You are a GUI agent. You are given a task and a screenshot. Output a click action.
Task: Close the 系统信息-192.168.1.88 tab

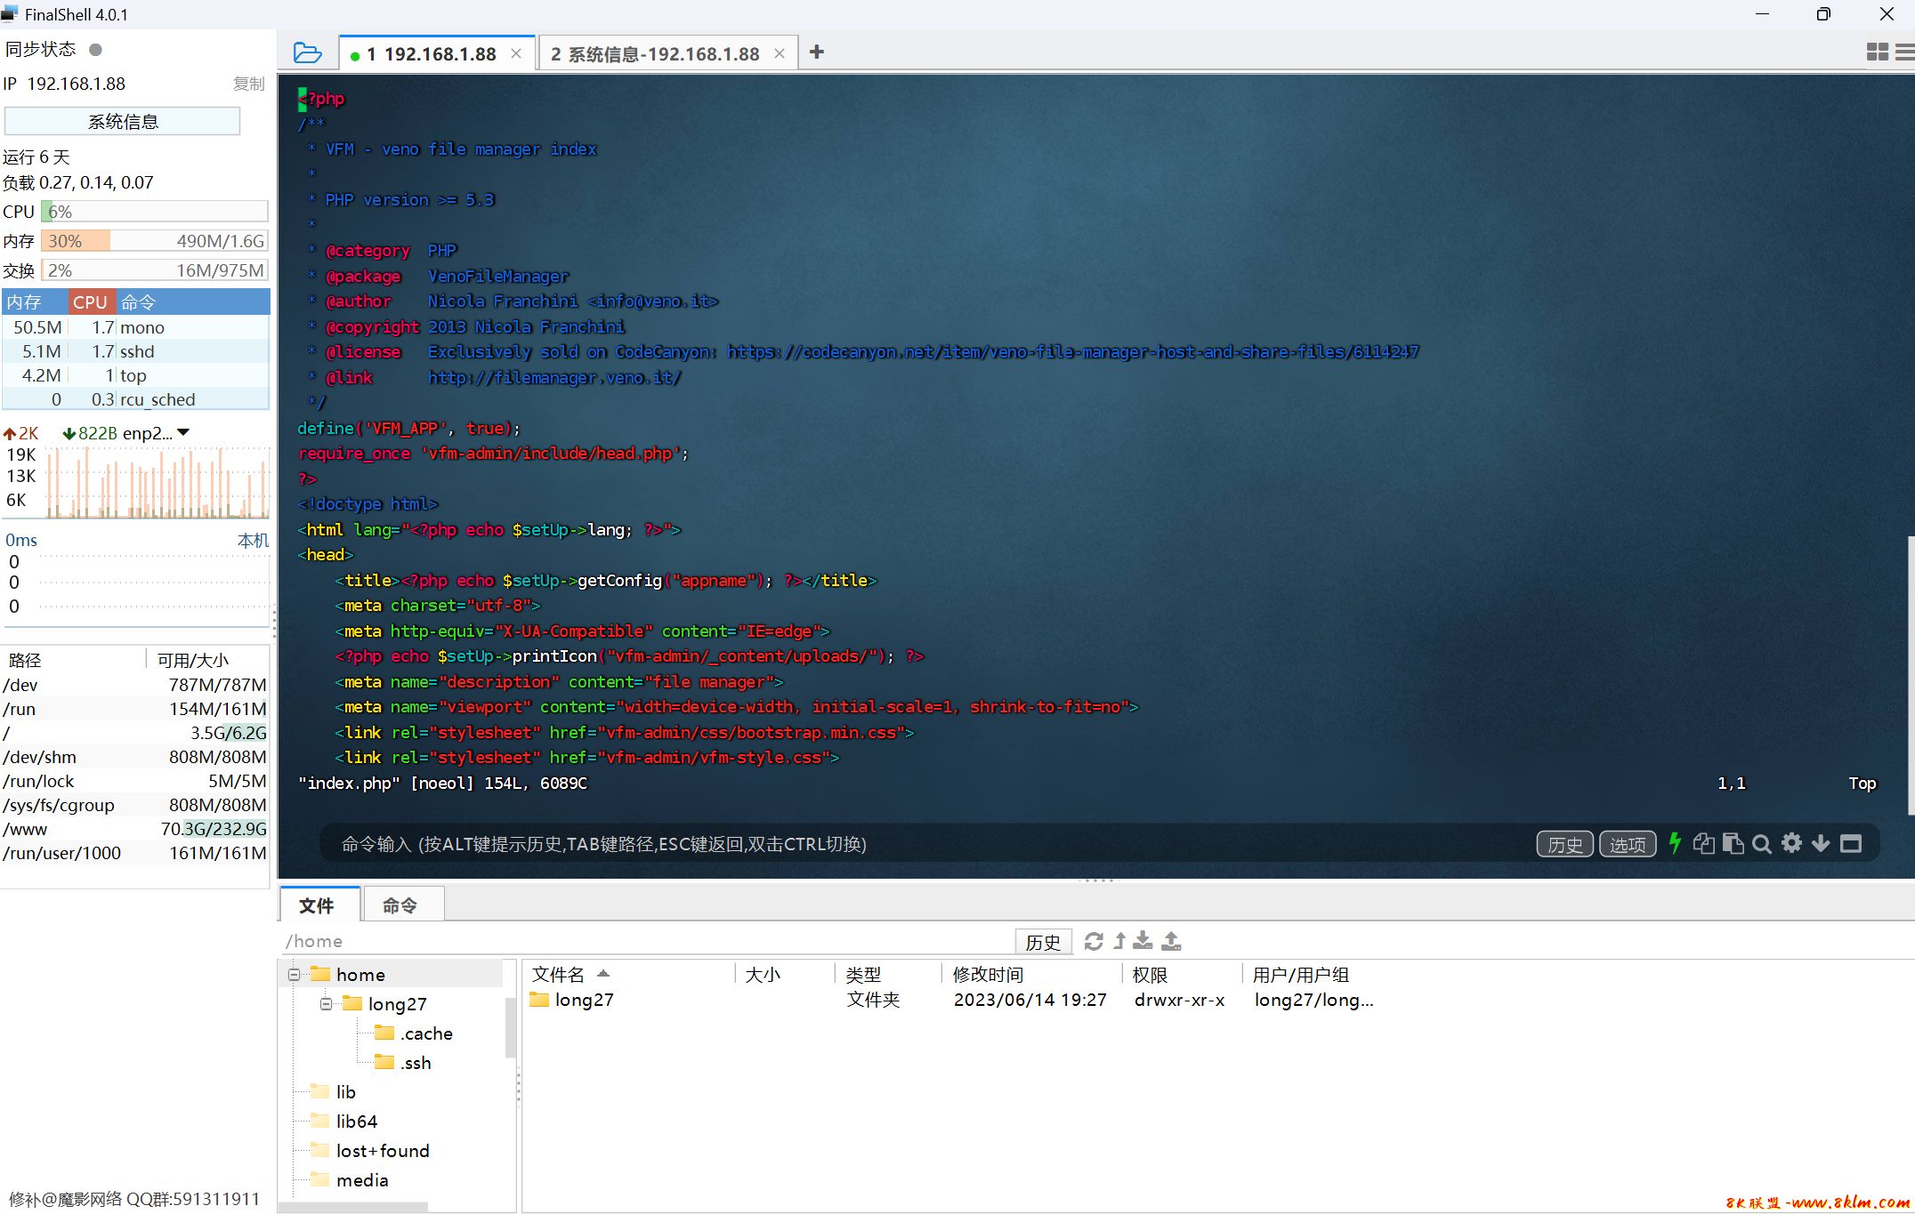click(x=780, y=54)
